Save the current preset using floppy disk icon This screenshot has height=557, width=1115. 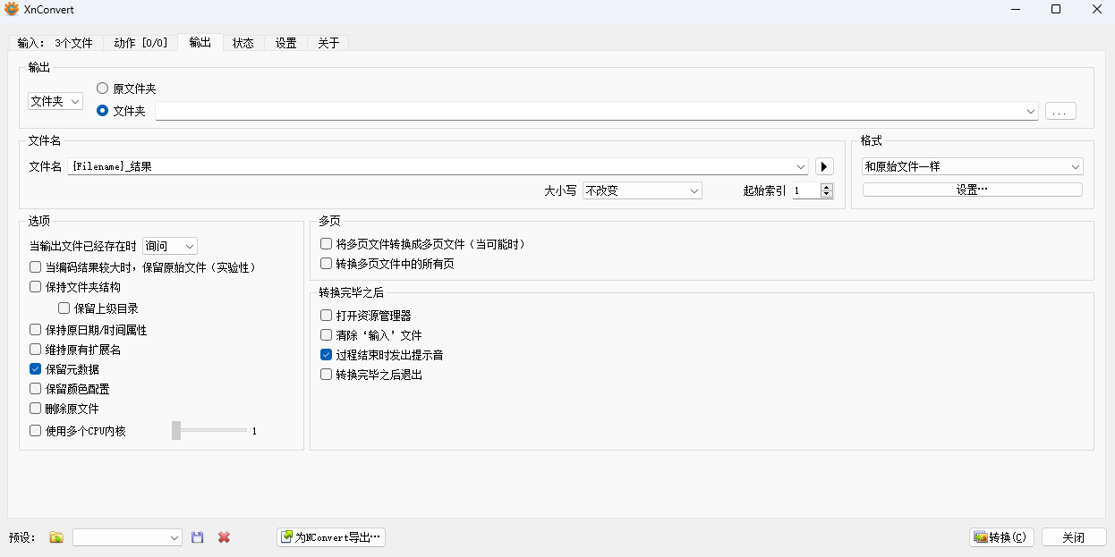tap(197, 536)
